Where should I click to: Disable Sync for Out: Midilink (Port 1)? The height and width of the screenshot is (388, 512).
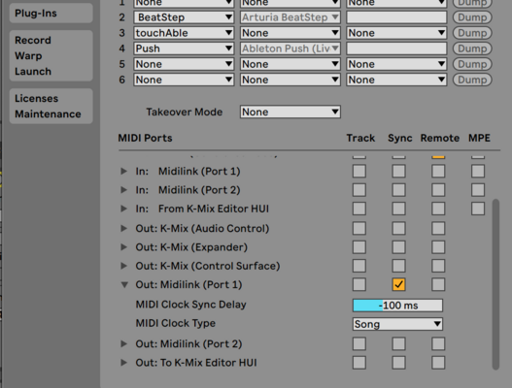pyautogui.click(x=398, y=284)
